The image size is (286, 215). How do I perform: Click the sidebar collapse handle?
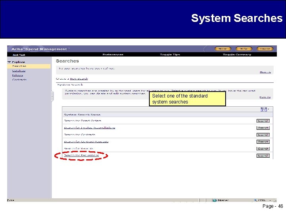(52, 96)
